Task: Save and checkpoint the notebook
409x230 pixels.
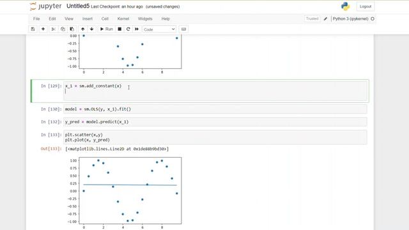Action: [x=33, y=29]
